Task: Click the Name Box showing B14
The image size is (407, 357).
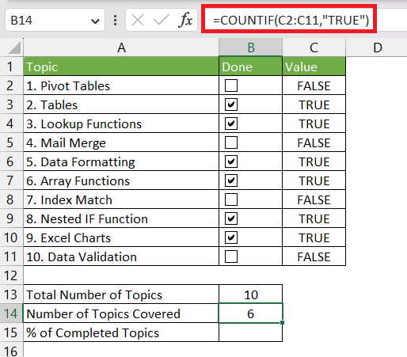Action: [x=55, y=20]
